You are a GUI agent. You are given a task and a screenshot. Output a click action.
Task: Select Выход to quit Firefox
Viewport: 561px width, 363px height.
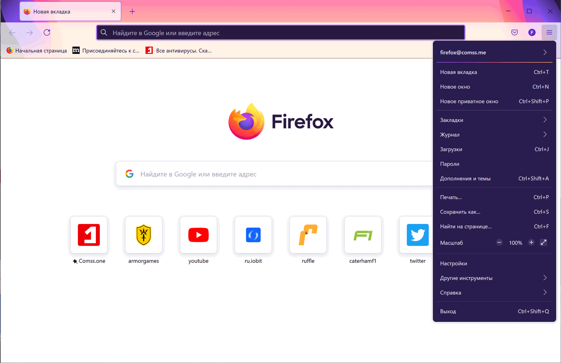tap(494, 311)
